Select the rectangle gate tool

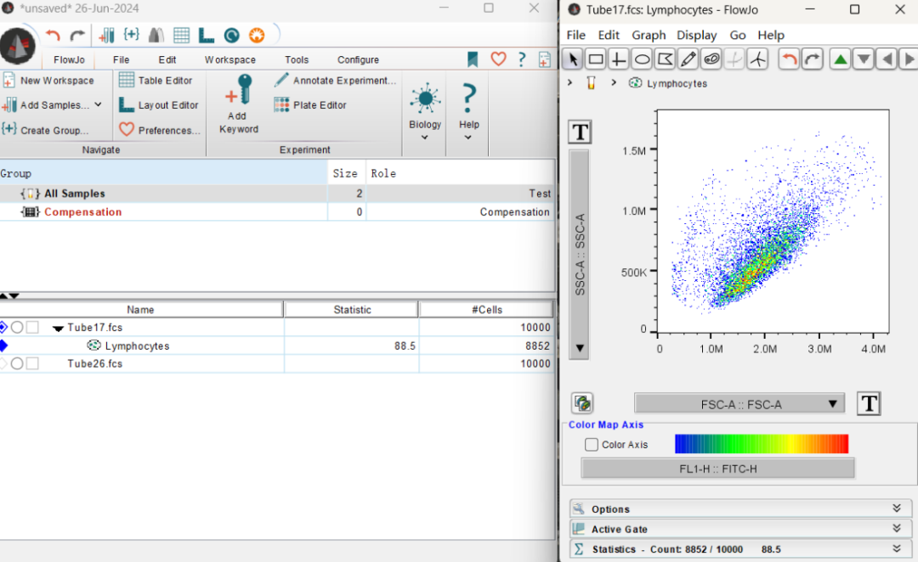point(595,59)
